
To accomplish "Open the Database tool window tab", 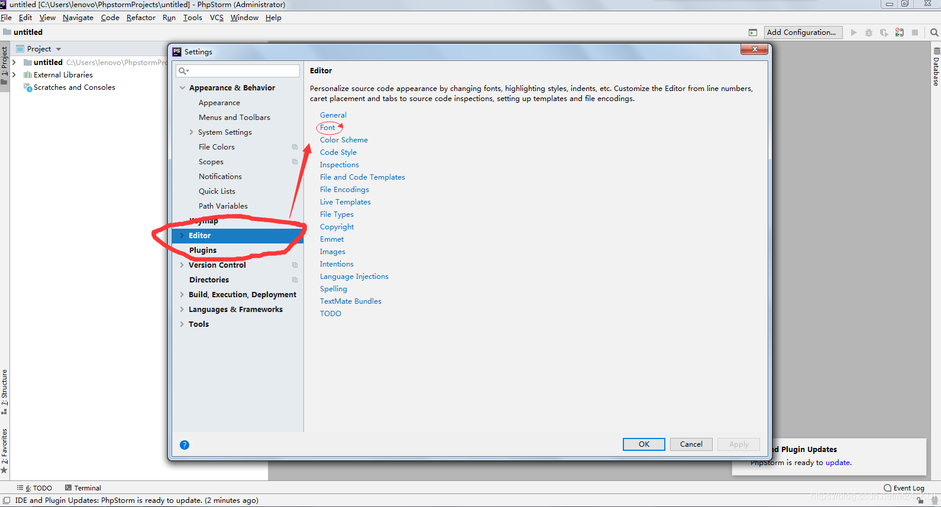I will click(936, 67).
